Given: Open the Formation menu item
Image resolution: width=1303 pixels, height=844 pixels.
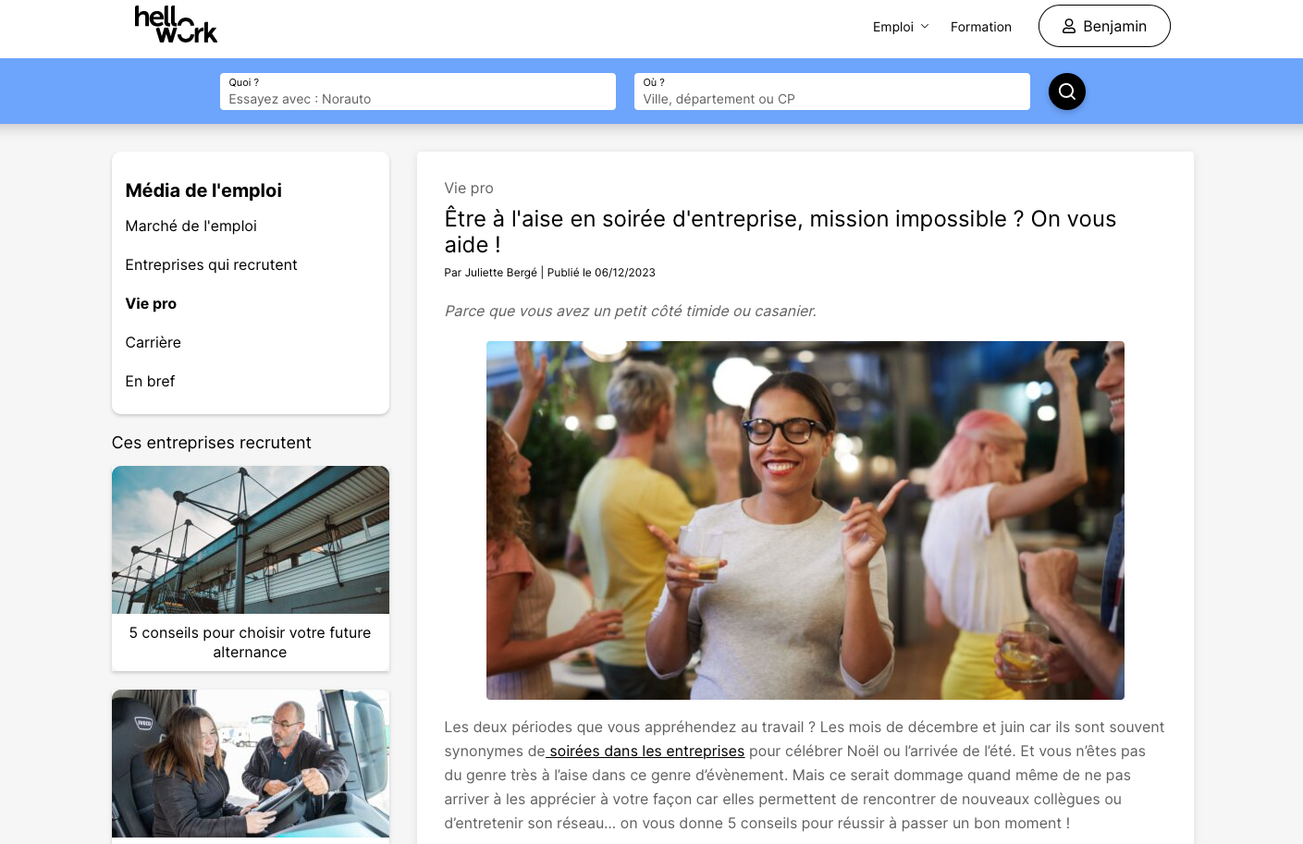Looking at the screenshot, I should click(x=980, y=27).
